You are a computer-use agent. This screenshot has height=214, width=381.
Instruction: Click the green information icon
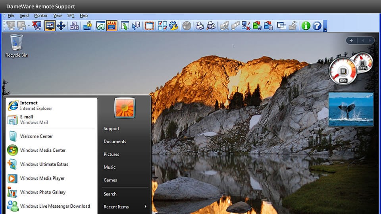(x=306, y=26)
